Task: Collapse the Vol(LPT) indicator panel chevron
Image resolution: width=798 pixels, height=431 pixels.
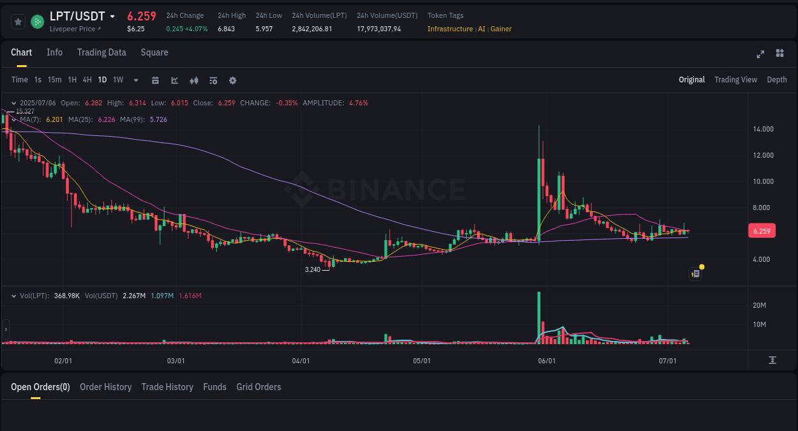Action: [14, 296]
